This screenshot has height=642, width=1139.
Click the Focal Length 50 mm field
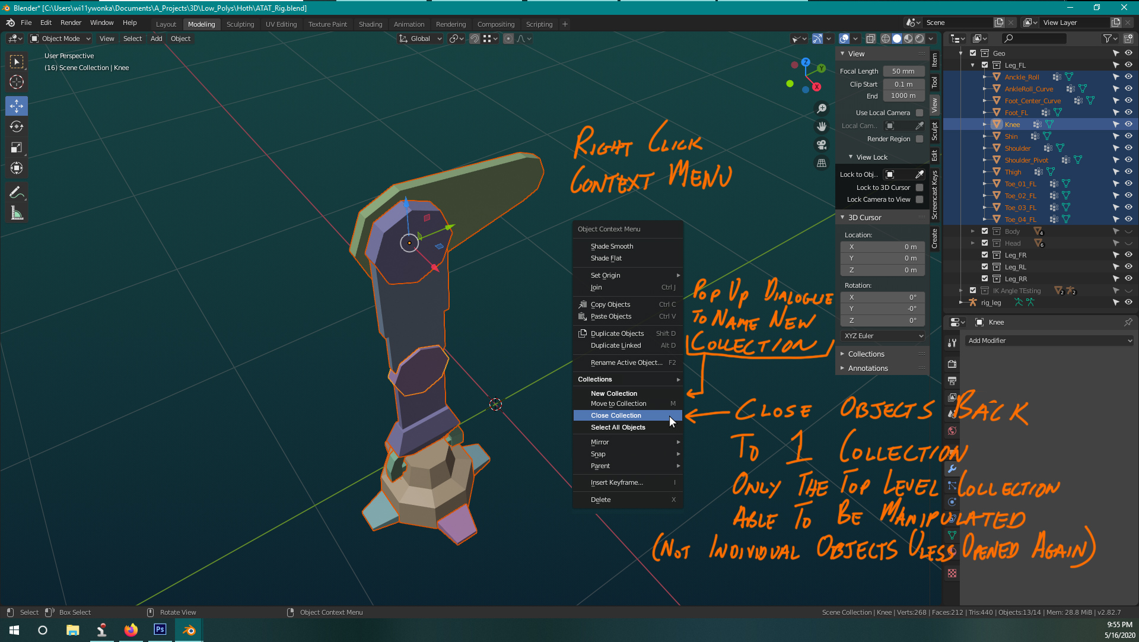click(x=903, y=71)
